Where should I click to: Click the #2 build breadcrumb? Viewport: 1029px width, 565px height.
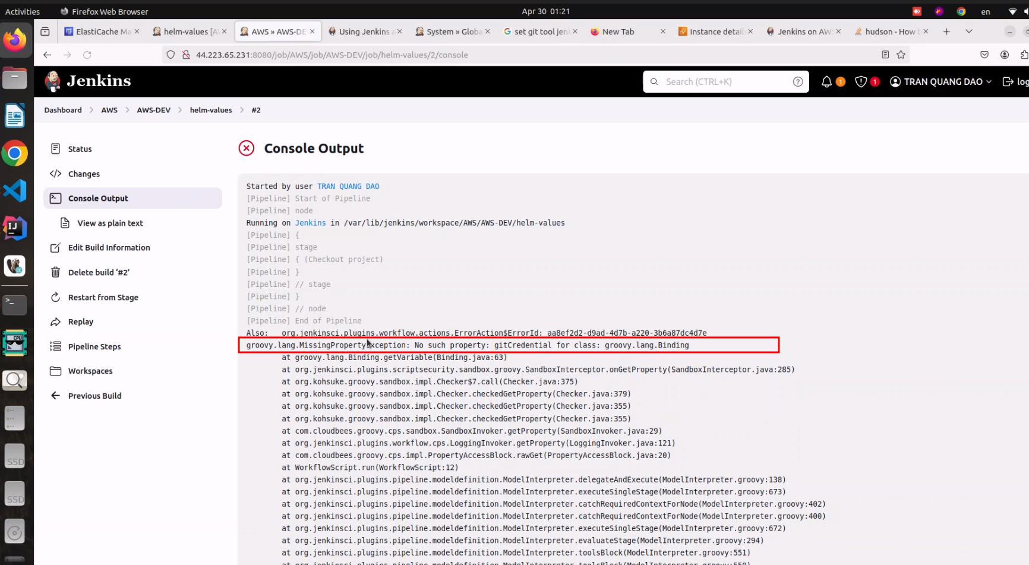tap(256, 110)
